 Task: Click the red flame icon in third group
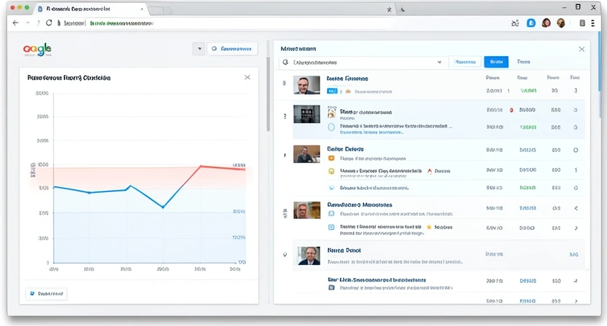(428, 172)
